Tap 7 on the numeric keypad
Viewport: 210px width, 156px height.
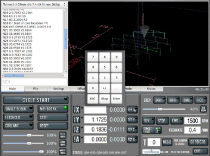pyautogui.click(x=93, y=57)
